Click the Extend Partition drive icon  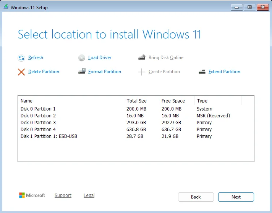click(202, 72)
